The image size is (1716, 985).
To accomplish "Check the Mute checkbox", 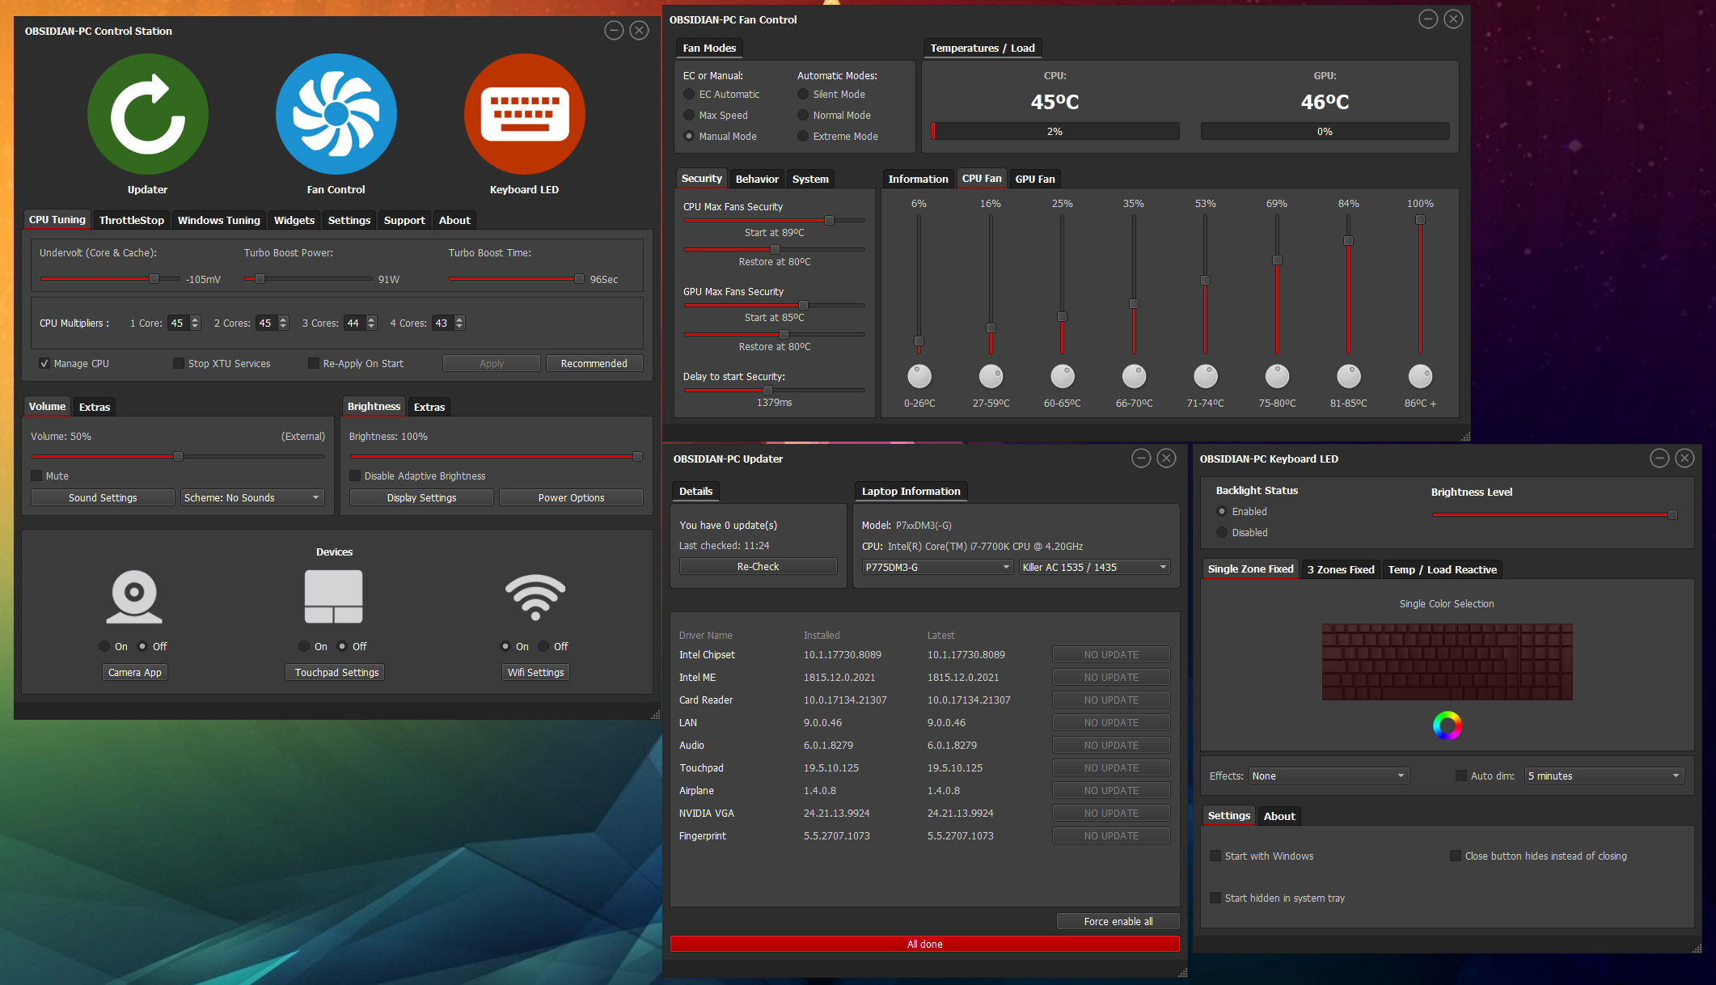I will point(36,476).
